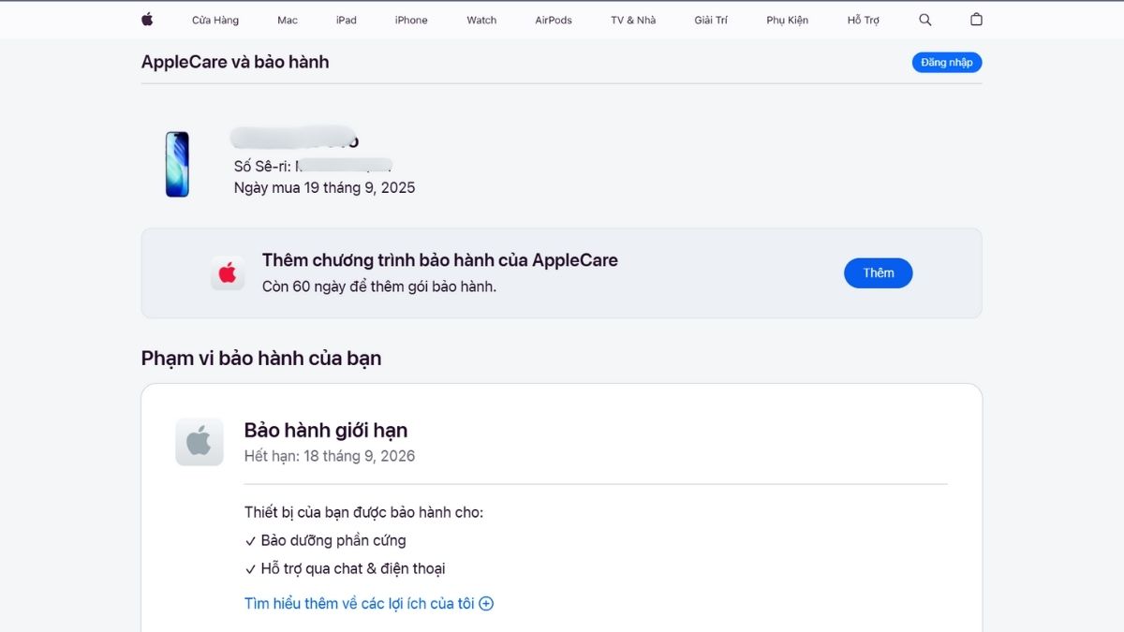This screenshot has height=632, width=1124.
Task: Open the TV & Nhà menu
Action: tap(633, 20)
